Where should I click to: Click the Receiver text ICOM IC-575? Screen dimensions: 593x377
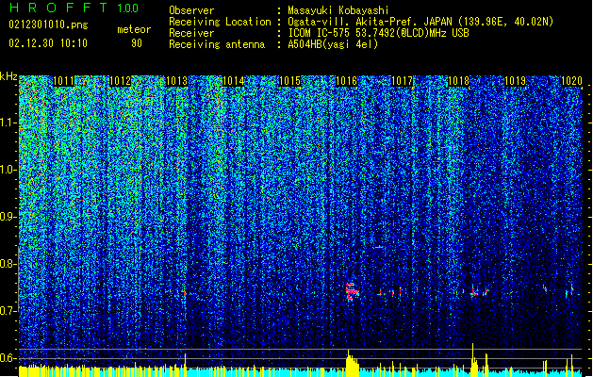pos(320,33)
